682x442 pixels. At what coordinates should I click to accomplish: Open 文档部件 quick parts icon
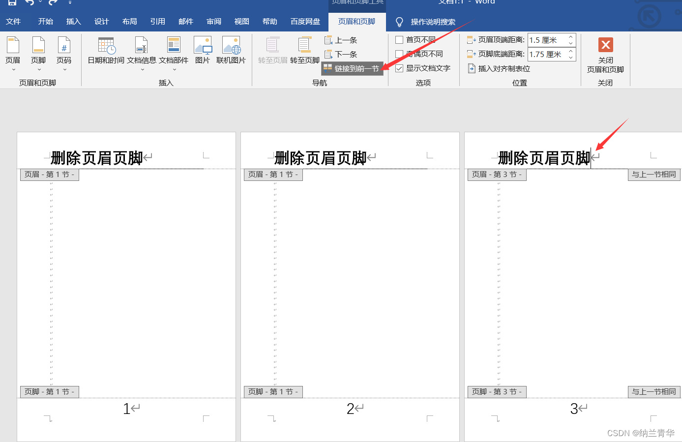pyautogui.click(x=174, y=45)
